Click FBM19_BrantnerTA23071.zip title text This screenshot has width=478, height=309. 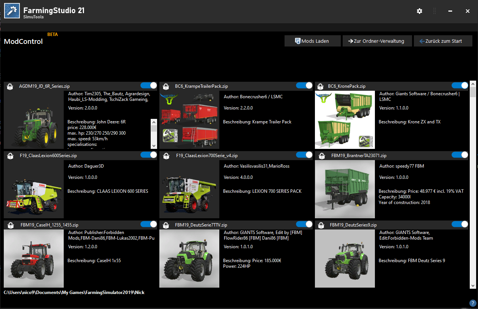(x=359, y=156)
